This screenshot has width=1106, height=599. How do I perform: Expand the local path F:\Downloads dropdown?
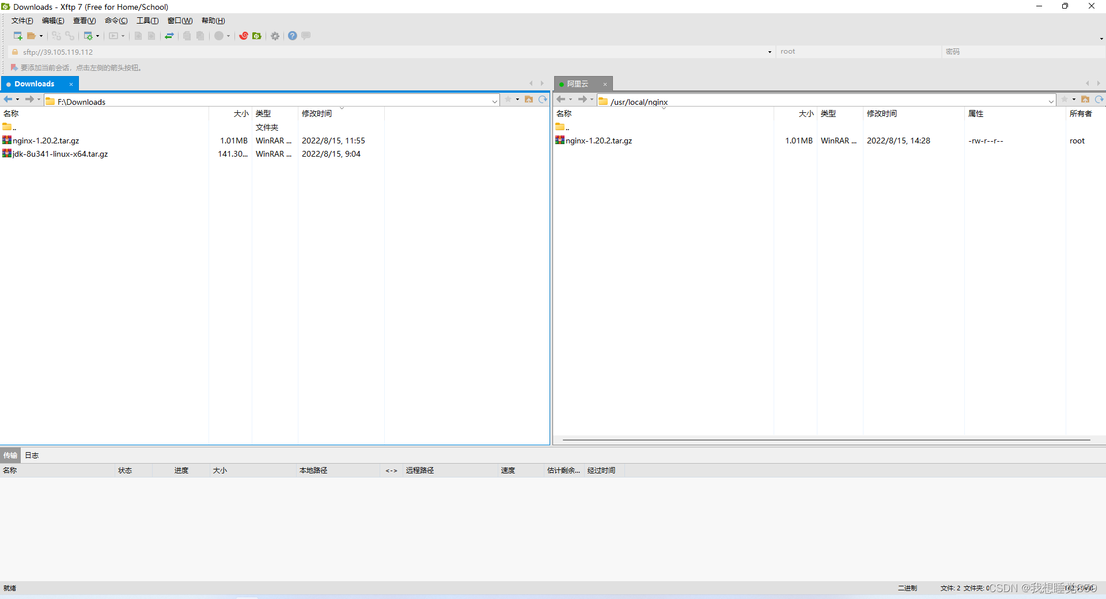pyautogui.click(x=494, y=101)
